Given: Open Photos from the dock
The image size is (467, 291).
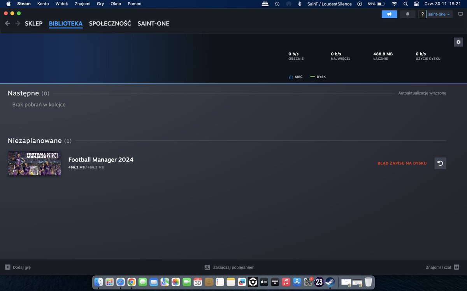Looking at the screenshot, I should click(176, 282).
